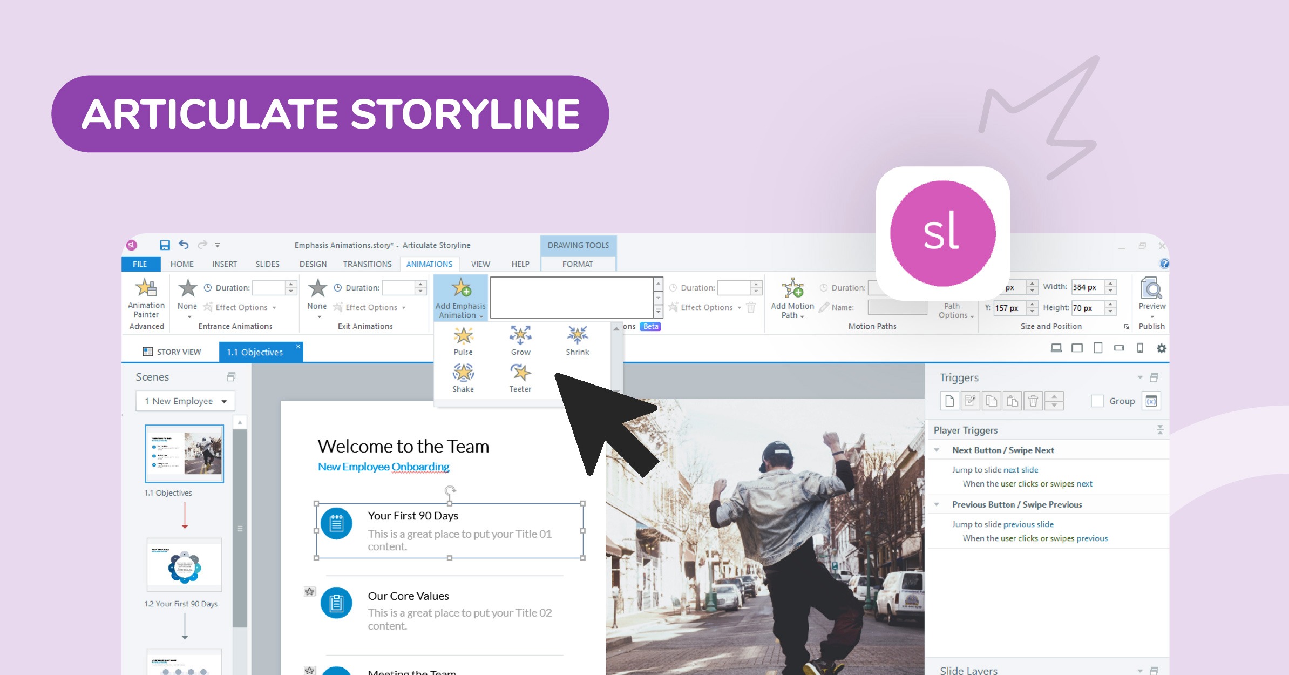Open the Quick Access Toolbar customize arrow

[x=218, y=245]
